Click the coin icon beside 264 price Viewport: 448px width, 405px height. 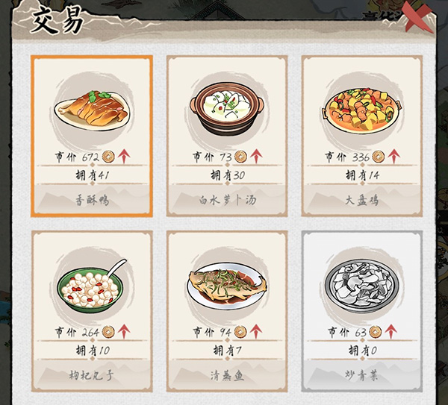pyautogui.click(x=108, y=332)
